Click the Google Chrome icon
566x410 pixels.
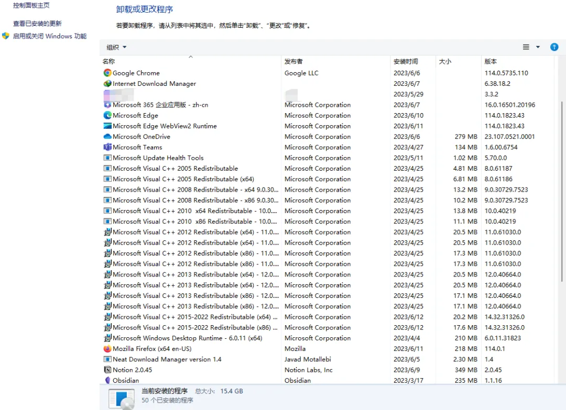coord(107,73)
